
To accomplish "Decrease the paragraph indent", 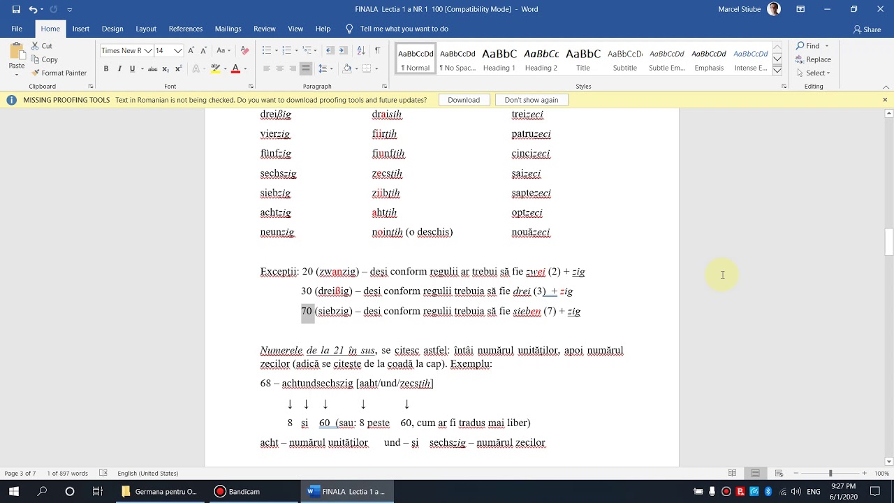I will pyautogui.click(x=330, y=50).
